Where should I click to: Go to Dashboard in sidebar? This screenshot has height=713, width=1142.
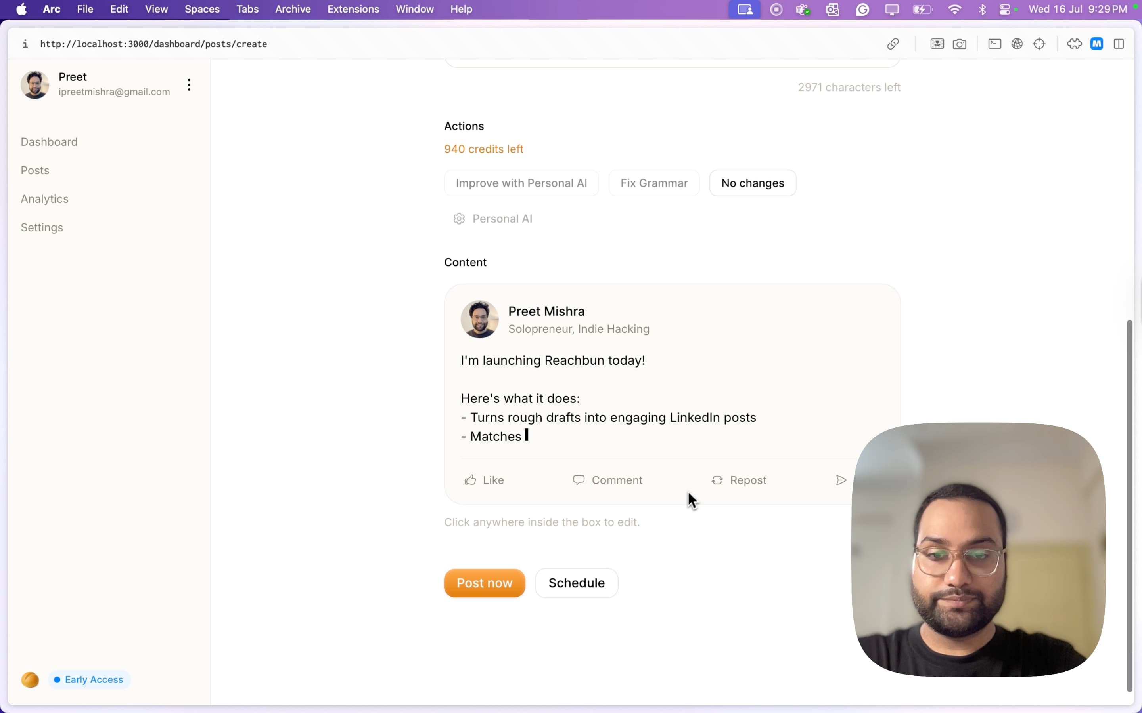point(49,142)
